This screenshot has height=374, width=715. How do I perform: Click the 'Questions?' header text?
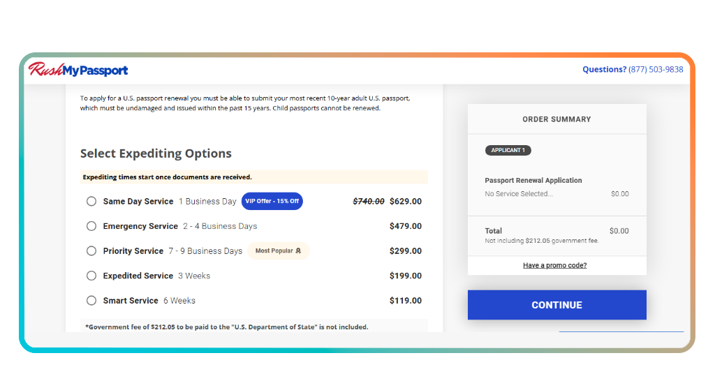pyautogui.click(x=604, y=70)
